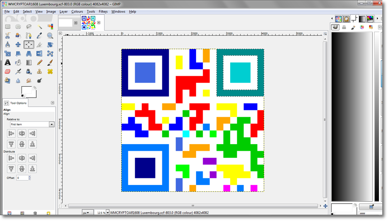Screen dimensions: 388x221
Task: Distribute vertical centers of targets
Action: coord(22,169)
